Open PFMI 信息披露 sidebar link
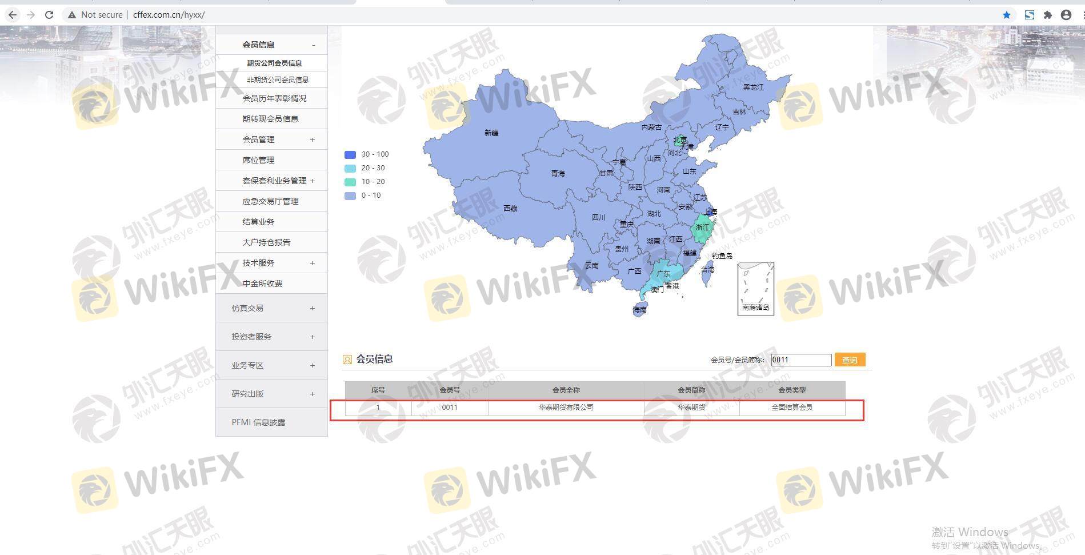Screen dimensions: 1085x555 [x=258, y=422]
